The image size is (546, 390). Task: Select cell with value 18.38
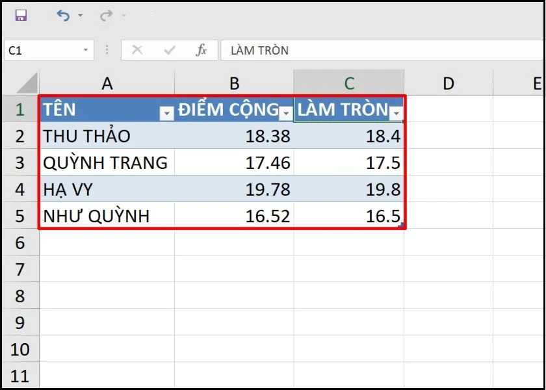234,135
